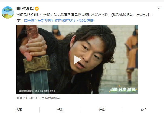
Task: Click the chain icon beside 网页链接
Action: point(78,21)
